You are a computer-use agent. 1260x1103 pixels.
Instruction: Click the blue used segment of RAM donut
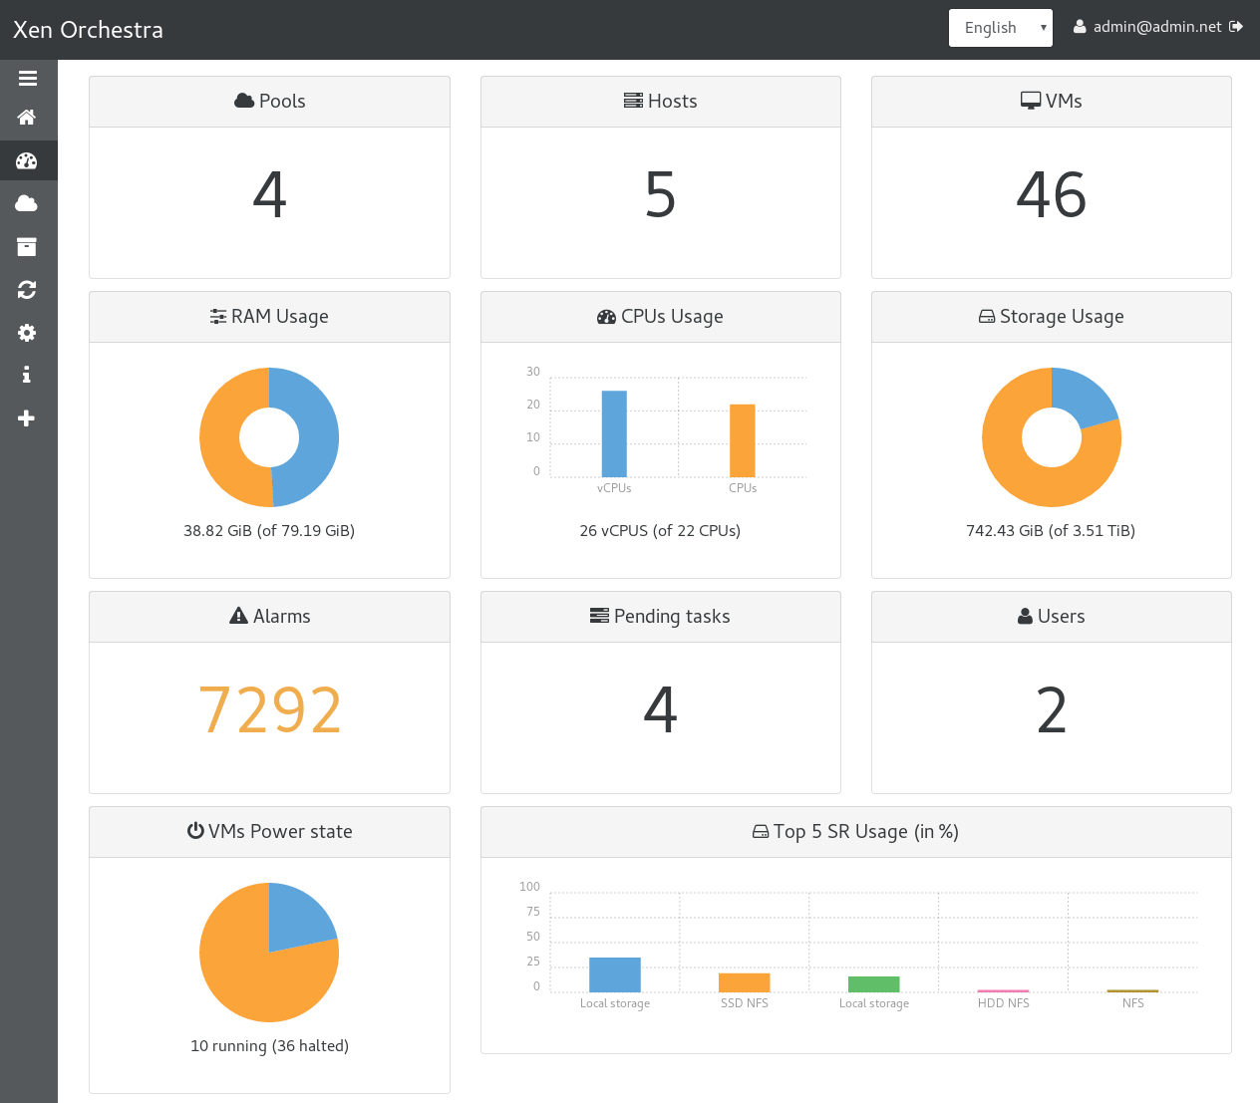point(319,436)
